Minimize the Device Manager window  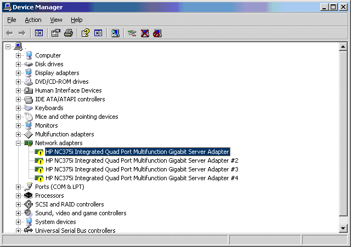coord(324,7)
